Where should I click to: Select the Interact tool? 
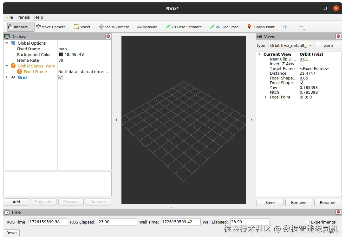click(21, 27)
